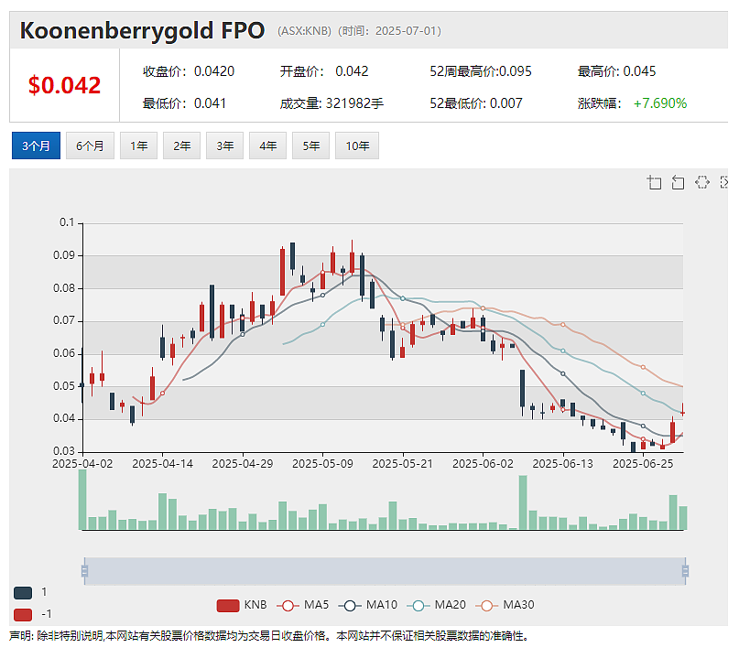The image size is (739, 669).
Task: Click the 开盘价: 0.042 value
Action: (324, 71)
